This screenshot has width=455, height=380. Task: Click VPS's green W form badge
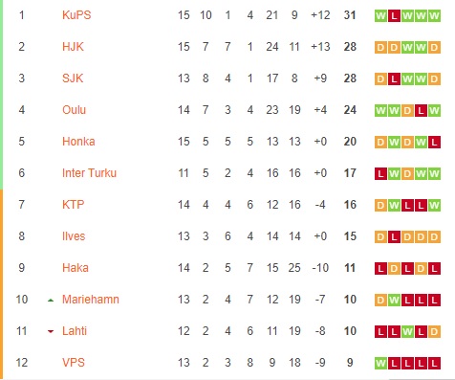tap(380, 363)
